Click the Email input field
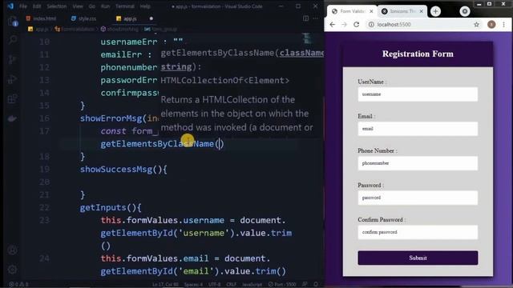This screenshot has height=288, width=513. [418, 129]
